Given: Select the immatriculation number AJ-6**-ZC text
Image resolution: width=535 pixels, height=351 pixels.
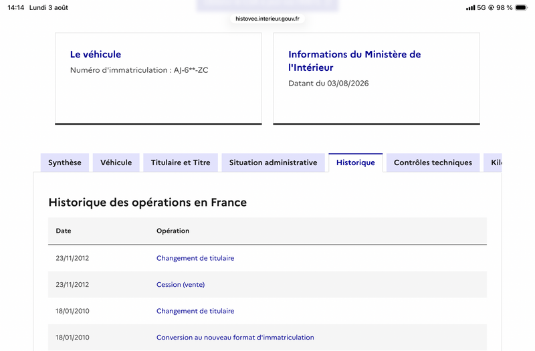Looking at the screenshot, I should coord(191,70).
